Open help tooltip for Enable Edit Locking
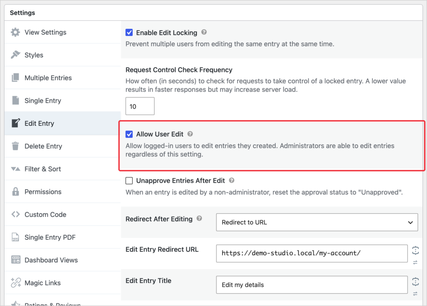This screenshot has width=427, height=306. click(x=204, y=32)
